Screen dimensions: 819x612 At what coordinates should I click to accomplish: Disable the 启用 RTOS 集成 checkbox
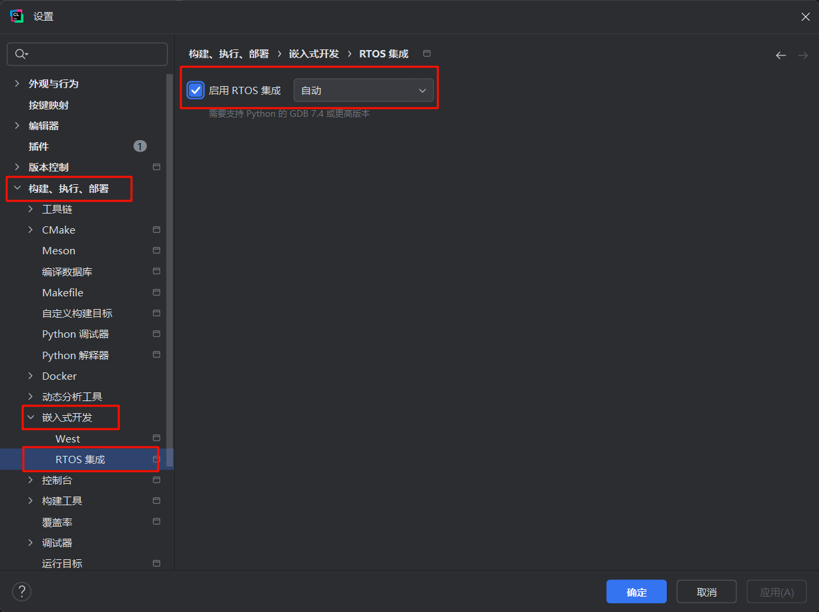[196, 90]
